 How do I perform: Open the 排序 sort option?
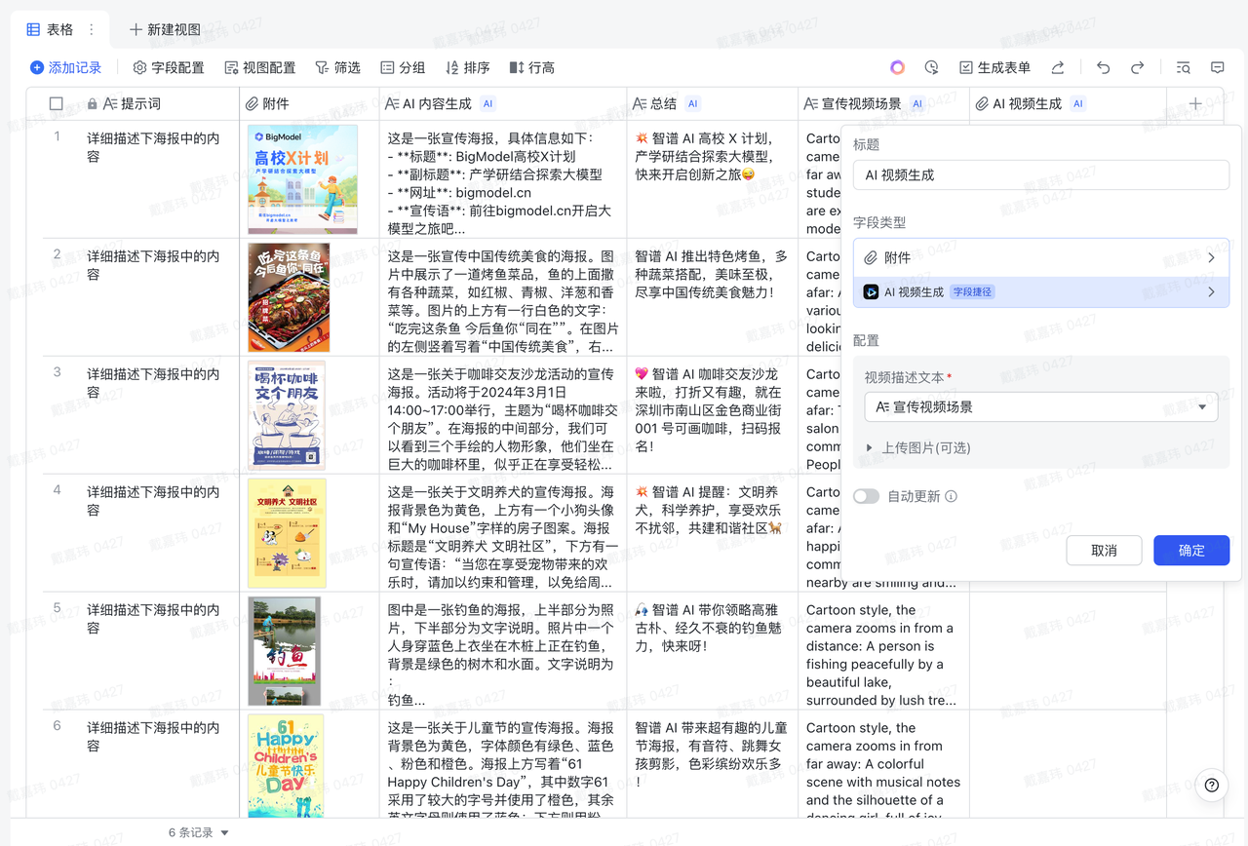[467, 67]
